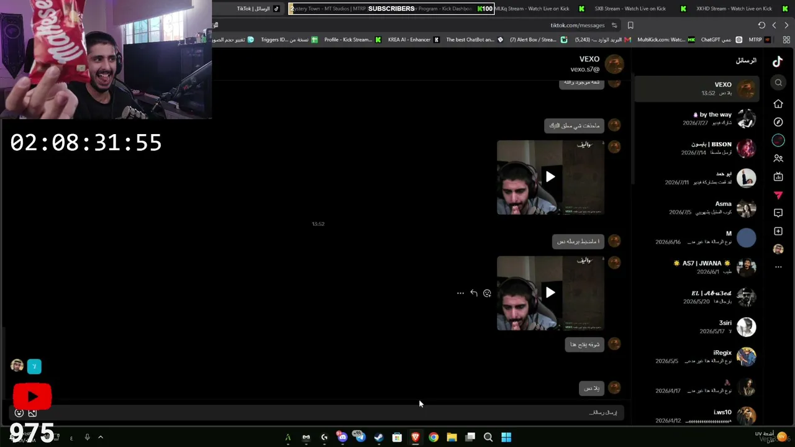Open the i.ws10 conversation

tap(697, 417)
